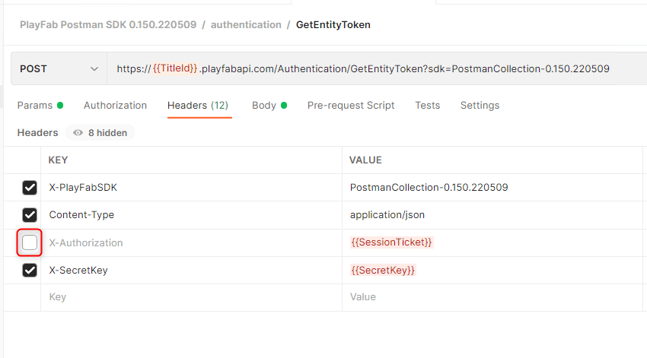Image resolution: width=647 pixels, height=358 pixels.
Task: Enable the X-Authorization header checkbox
Action: pyautogui.click(x=29, y=242)
